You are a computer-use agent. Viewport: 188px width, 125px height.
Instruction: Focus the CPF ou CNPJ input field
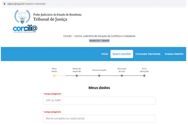pos(99,100)
